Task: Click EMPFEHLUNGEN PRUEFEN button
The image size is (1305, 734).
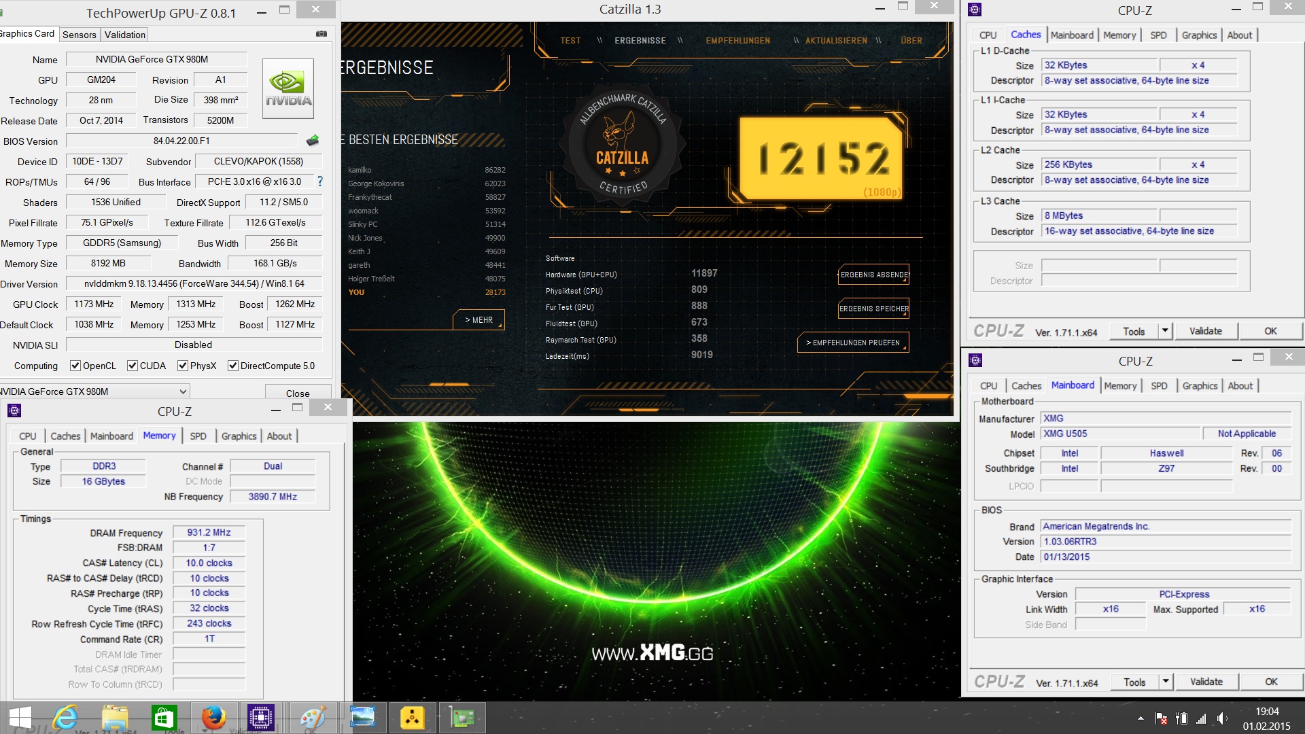Action: (x=853, y=343)
